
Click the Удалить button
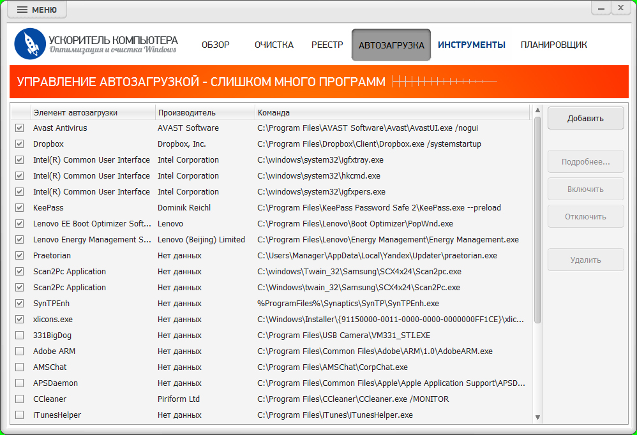[x=585, y=260]
